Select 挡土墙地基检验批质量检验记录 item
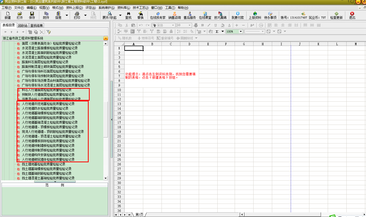The image size is (366, 217). (43, 164)
